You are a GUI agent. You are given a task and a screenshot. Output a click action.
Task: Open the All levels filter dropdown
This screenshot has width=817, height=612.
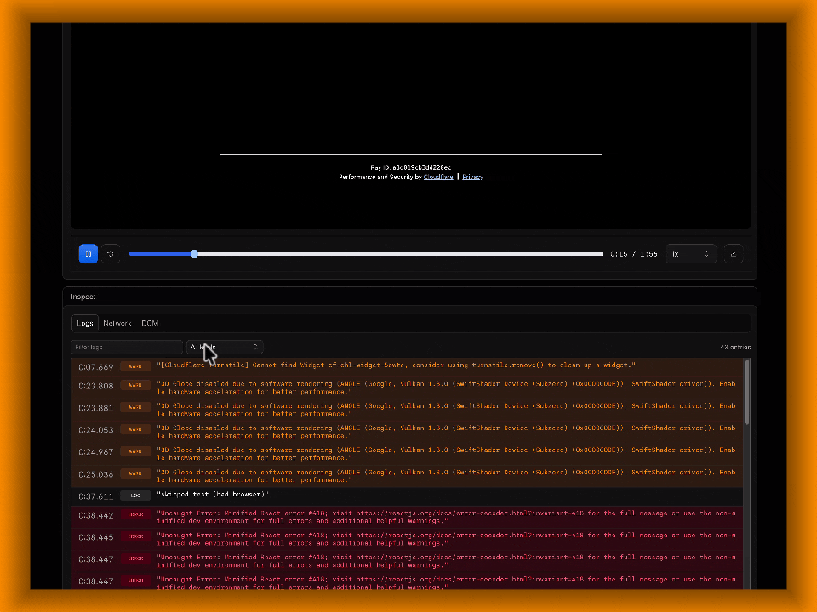(x=225, y=347)
